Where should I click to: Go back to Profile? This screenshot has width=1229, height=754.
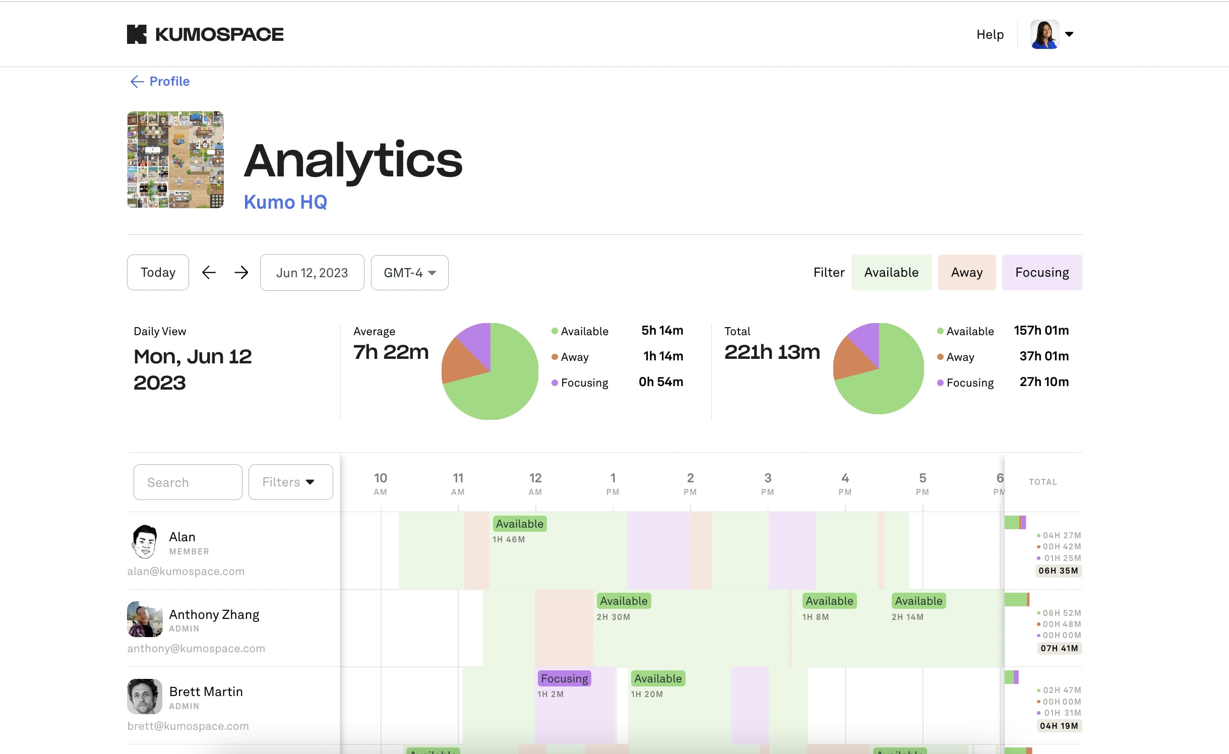point(160,81)
